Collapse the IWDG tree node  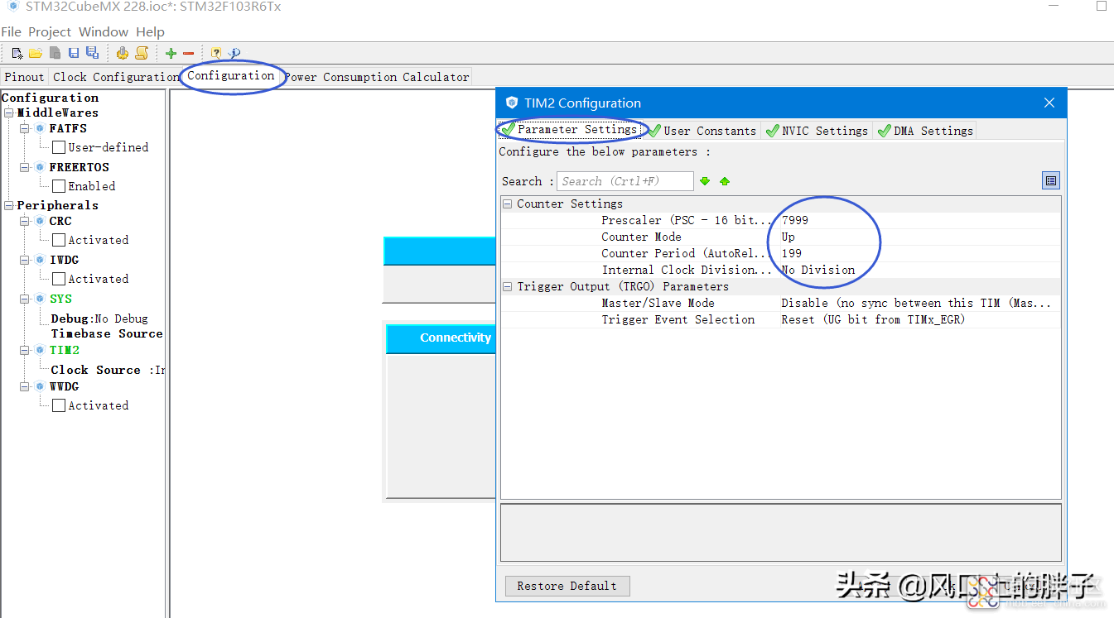(25, 260)
